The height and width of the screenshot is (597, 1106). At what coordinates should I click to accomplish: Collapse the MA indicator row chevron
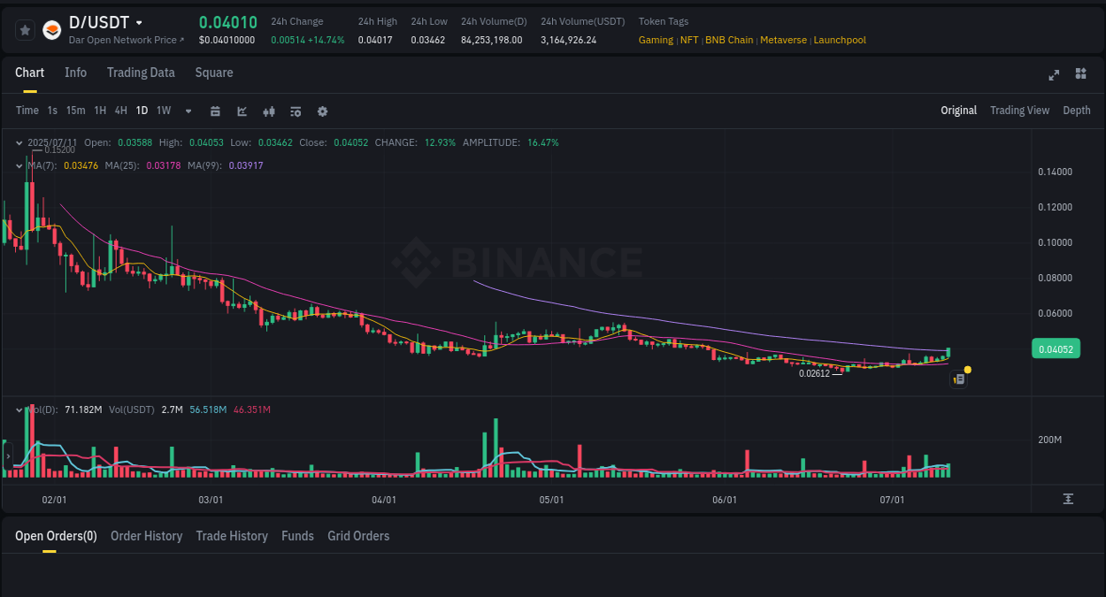pyautogui.click(x=19, y=165)
